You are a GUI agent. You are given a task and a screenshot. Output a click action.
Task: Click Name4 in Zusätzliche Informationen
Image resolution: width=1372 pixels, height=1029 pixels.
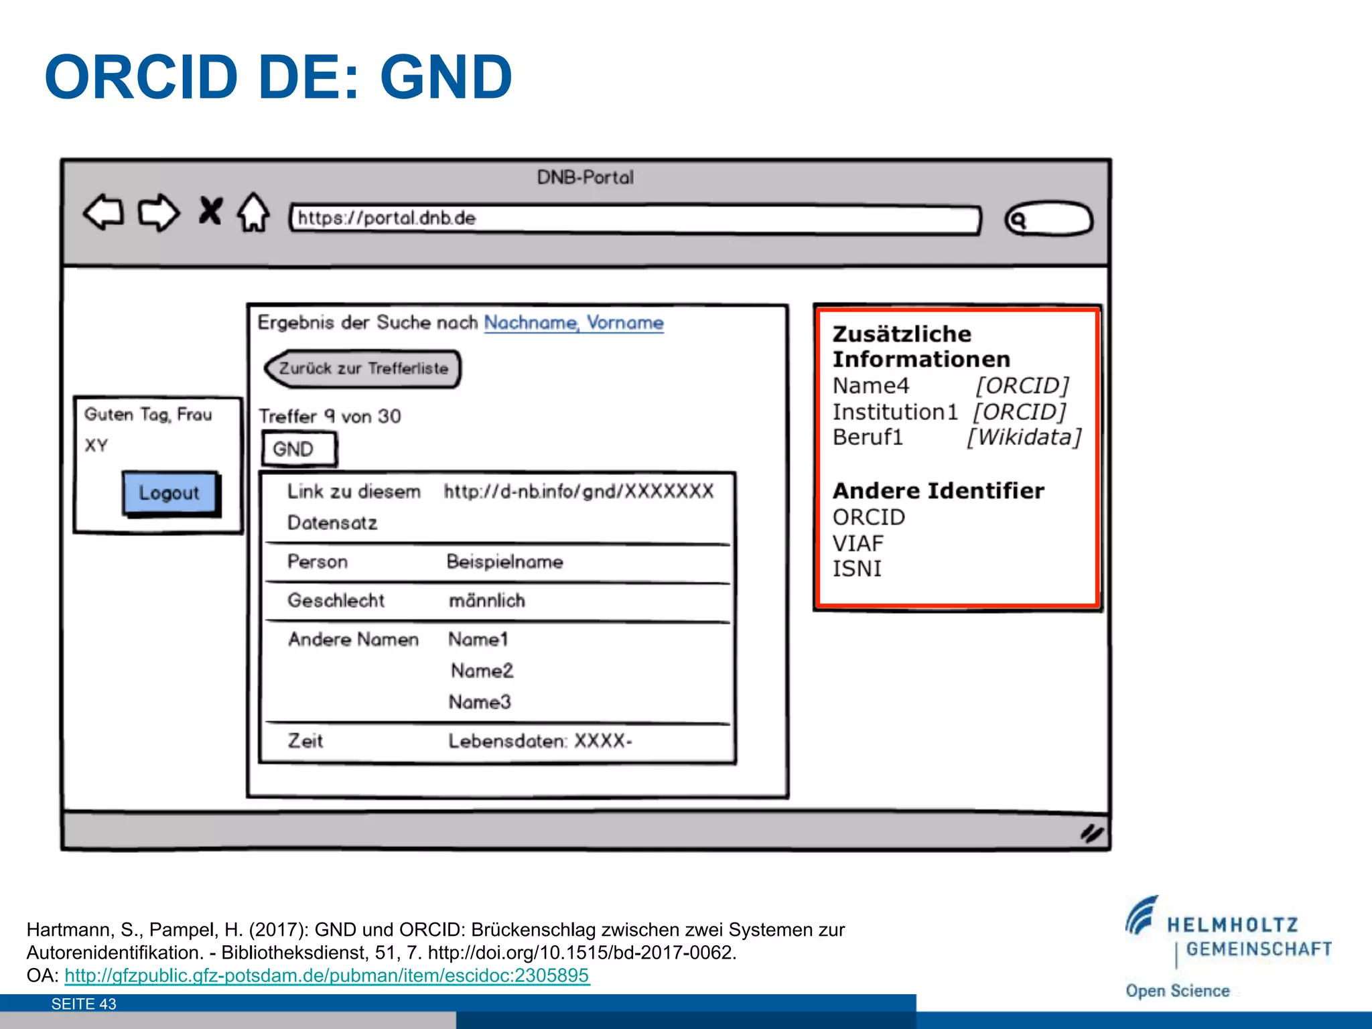coord(871,386)
